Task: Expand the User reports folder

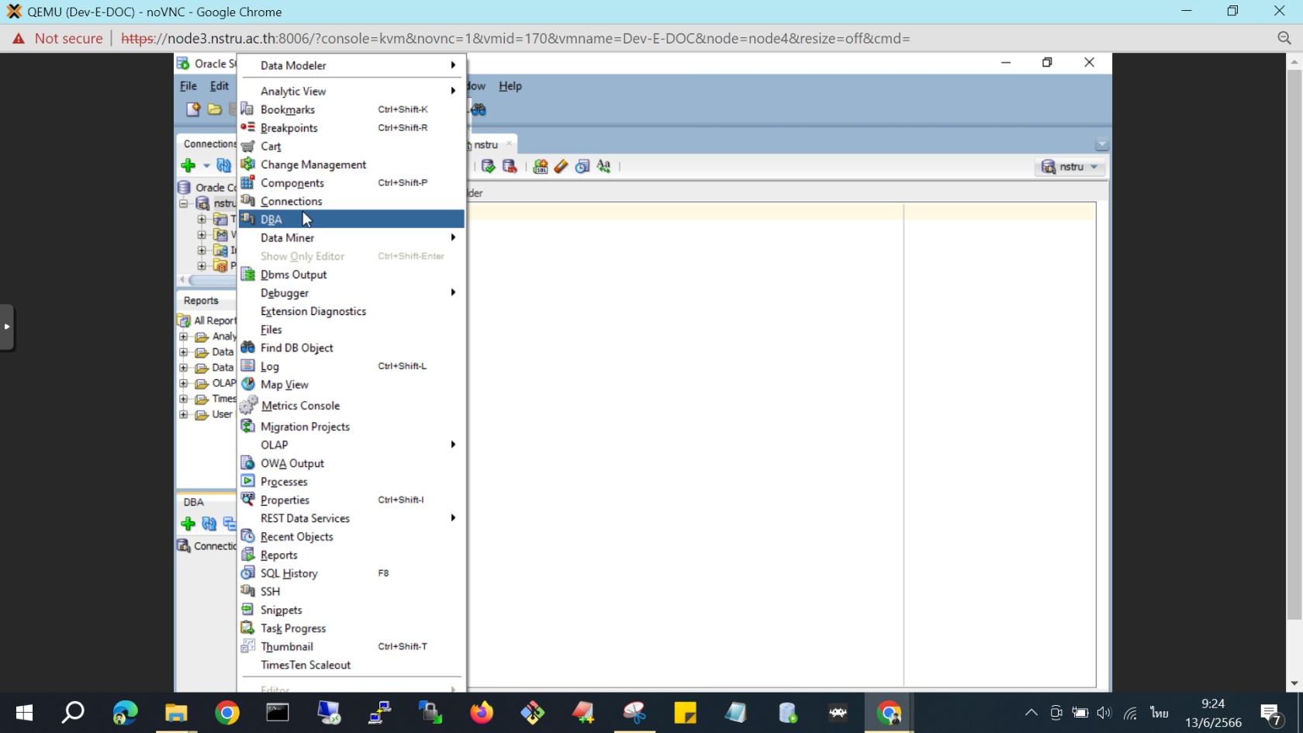Action: 184,414
